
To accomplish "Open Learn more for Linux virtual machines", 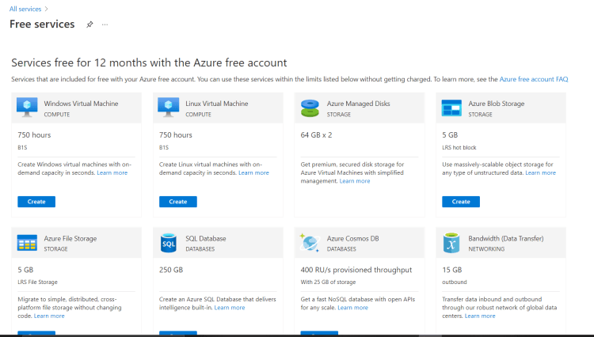I will (x=253, y=172).
